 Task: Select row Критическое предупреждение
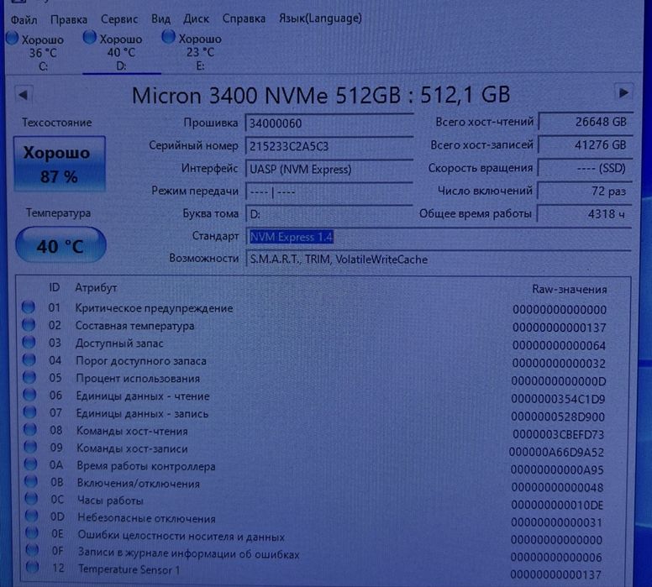click(x=314, y=308)
